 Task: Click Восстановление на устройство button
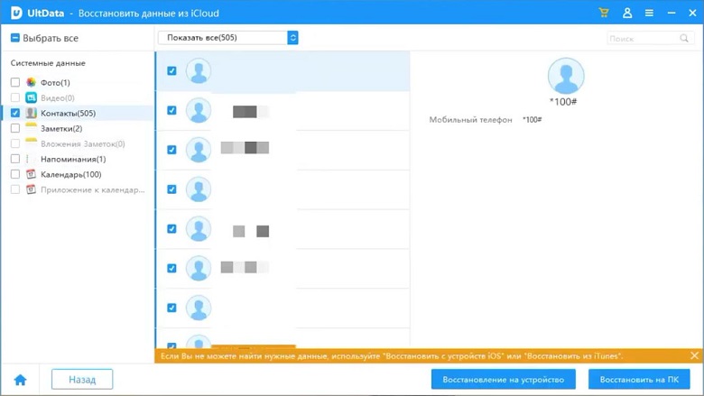(x=504, y=380)
